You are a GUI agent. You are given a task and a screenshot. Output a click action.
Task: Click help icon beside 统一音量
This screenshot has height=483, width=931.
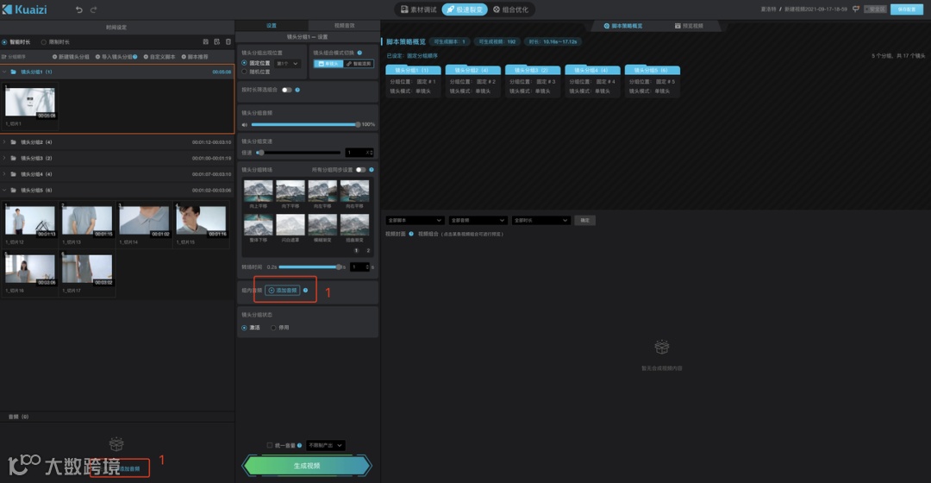299,445
